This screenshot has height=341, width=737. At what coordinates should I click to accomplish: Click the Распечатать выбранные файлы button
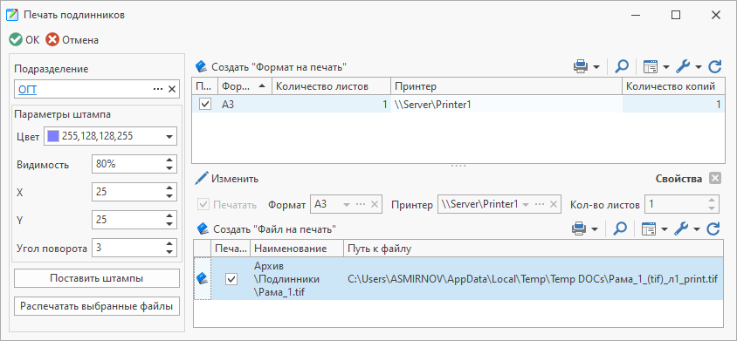point(97,306)
